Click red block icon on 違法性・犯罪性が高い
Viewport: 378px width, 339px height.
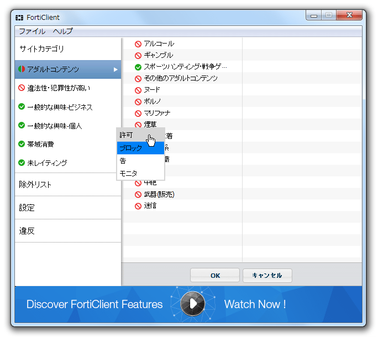(x=22, y=88)
